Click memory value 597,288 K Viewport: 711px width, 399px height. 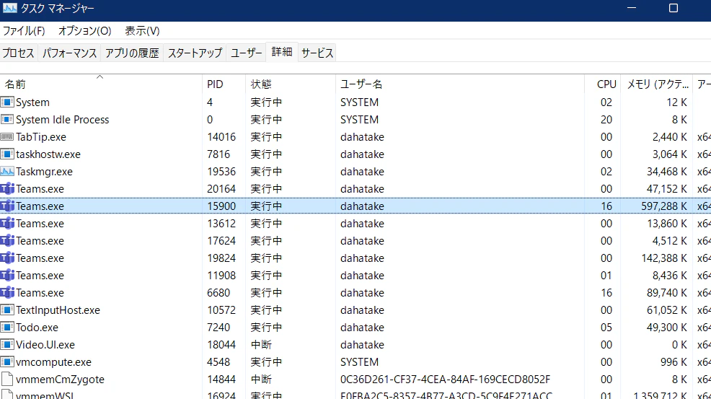point(664,206)
